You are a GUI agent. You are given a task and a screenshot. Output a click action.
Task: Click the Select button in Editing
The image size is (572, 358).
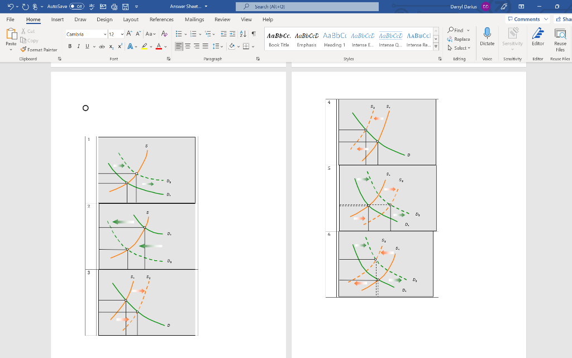pos(459,48)
